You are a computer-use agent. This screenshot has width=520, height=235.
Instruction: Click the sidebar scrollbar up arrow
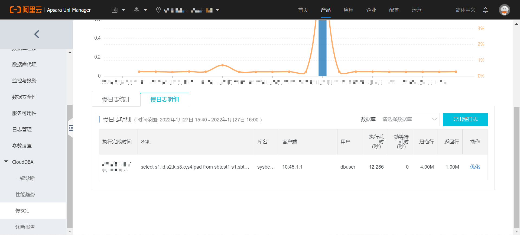(x=70, y=52)
